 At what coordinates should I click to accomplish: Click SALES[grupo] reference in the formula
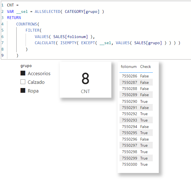coord(148,43)
